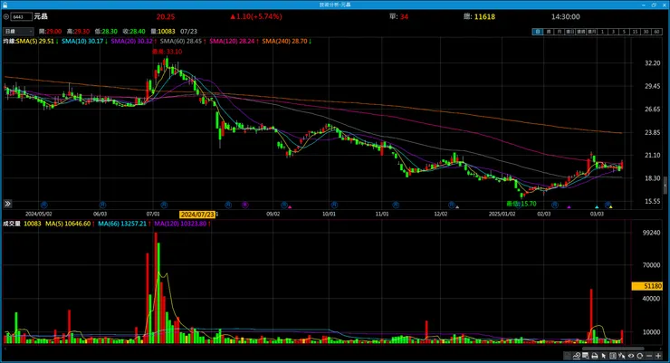Image resolution: width=670 pixels, height=363 pixels.
Task: Zoom in chart with plus icon
Action: coord(658,356)
